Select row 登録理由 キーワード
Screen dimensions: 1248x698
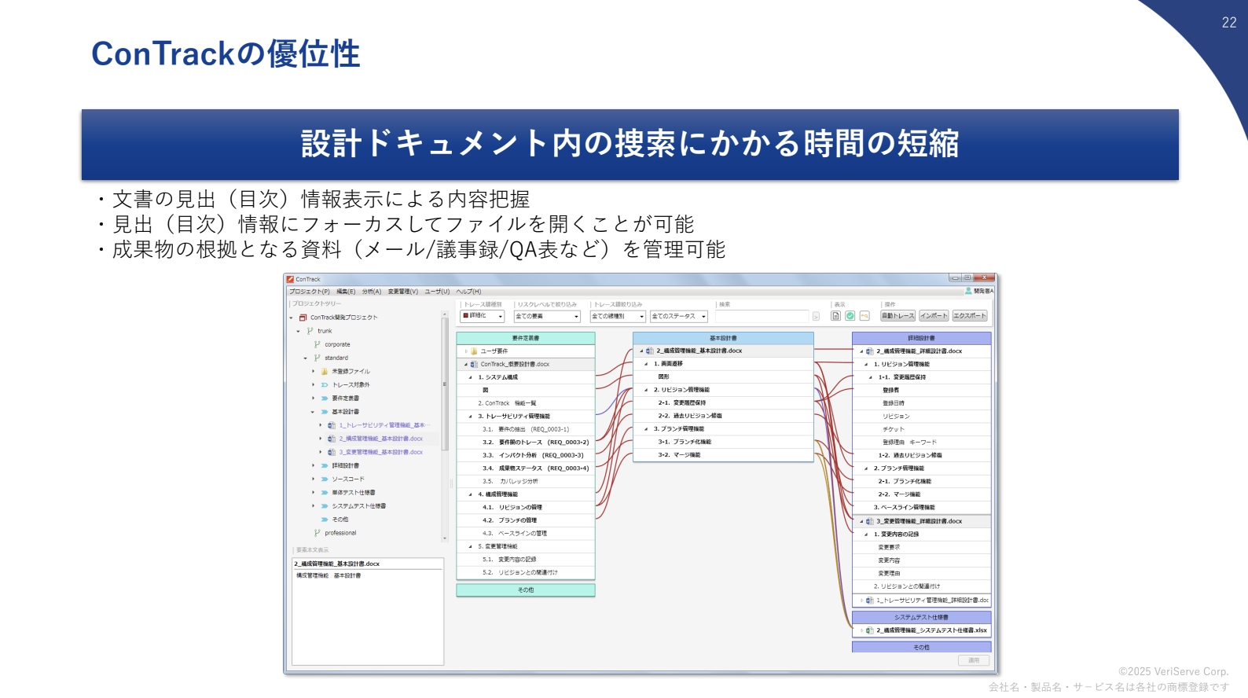click(922, 443)
